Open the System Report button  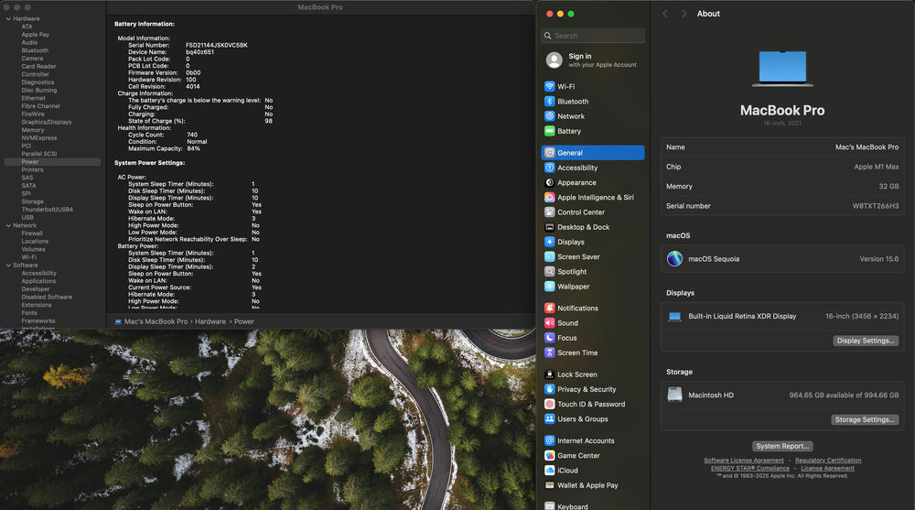(x=782, y=446)
